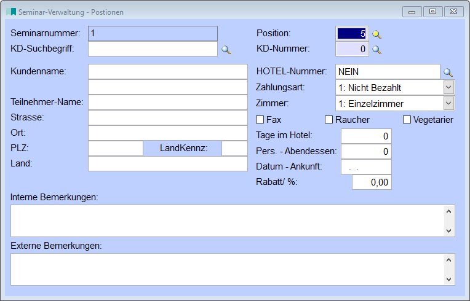
Task: Expand the Zahlungsart dropdown
Action: 448,88
